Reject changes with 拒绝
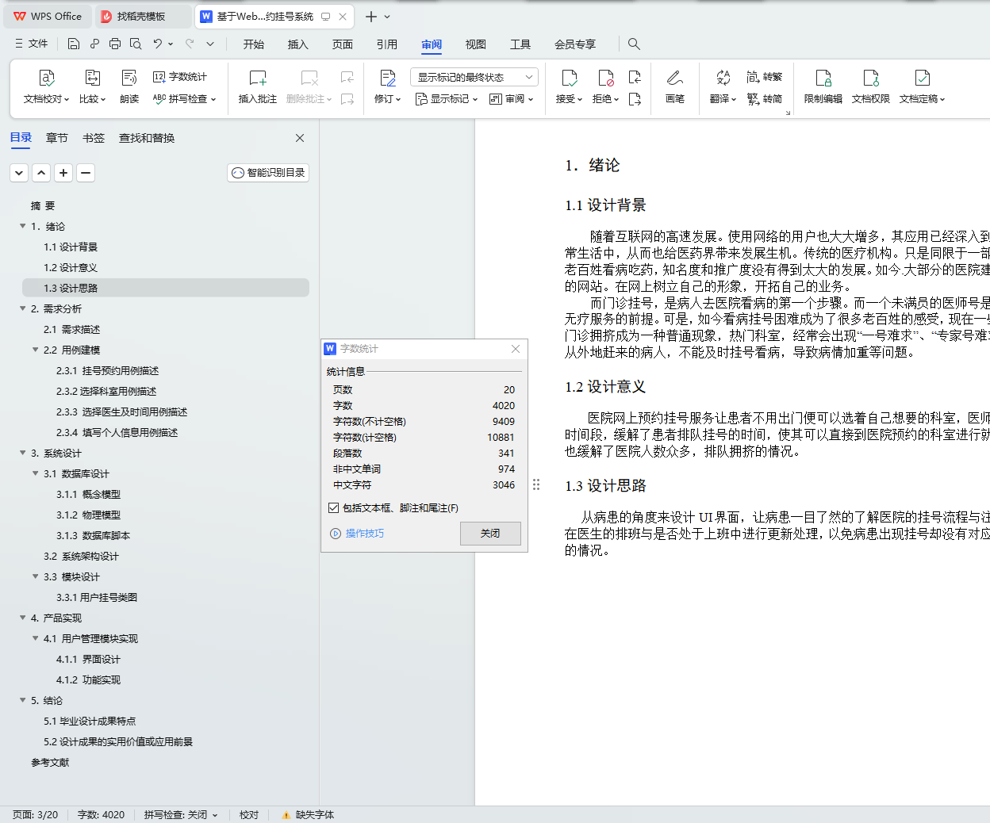 605,87
